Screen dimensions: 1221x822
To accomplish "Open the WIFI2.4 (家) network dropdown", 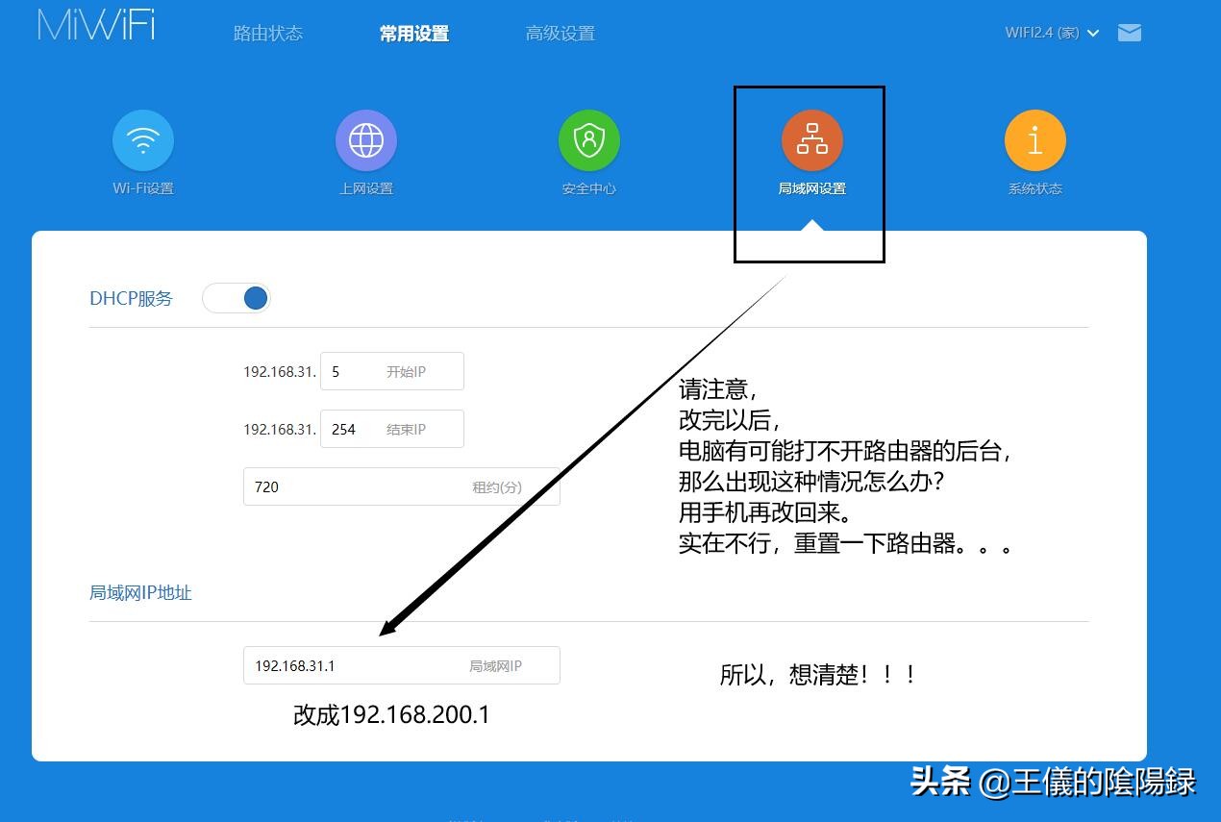I will 1043,32.
